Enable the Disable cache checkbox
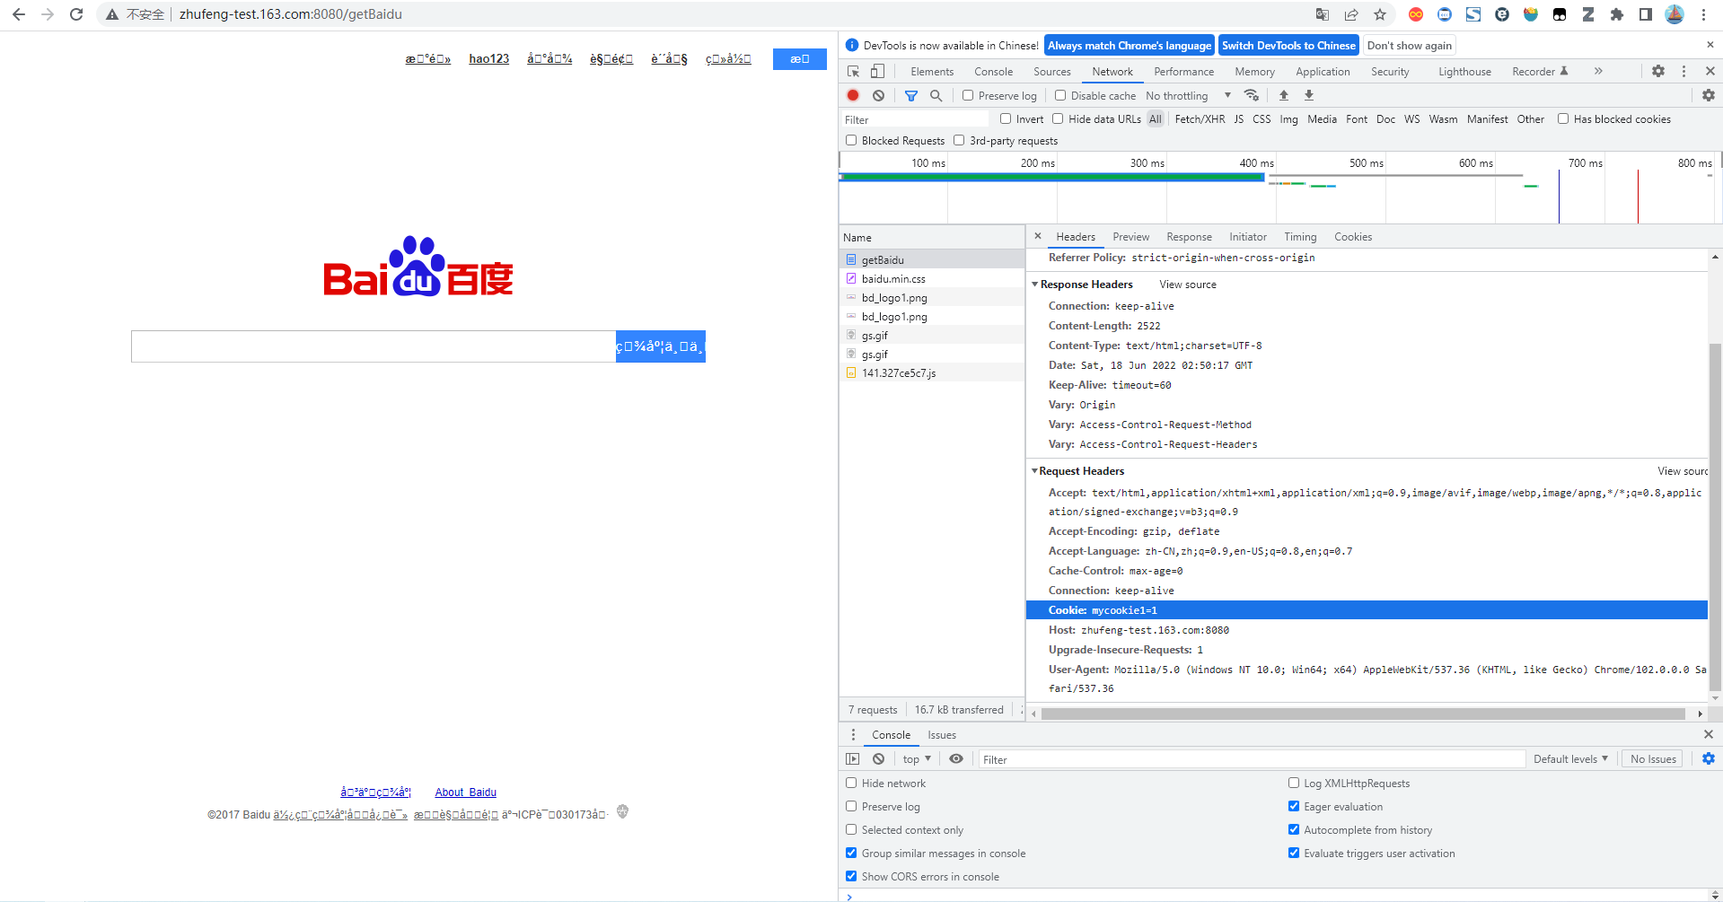This screenshot has width=1723, height=902. tap(1060, 95)
